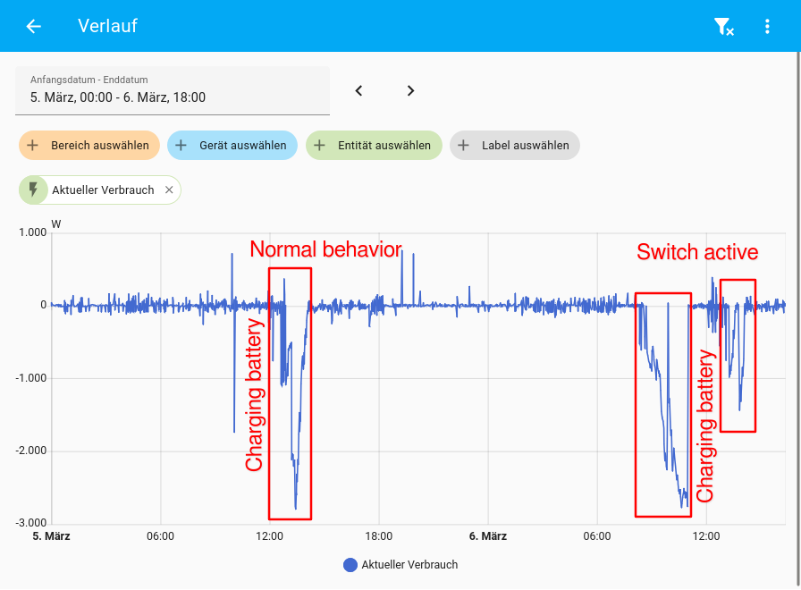801x590 pixels.
Task: Click the -2.000 y-axis value
Action: 30,451
